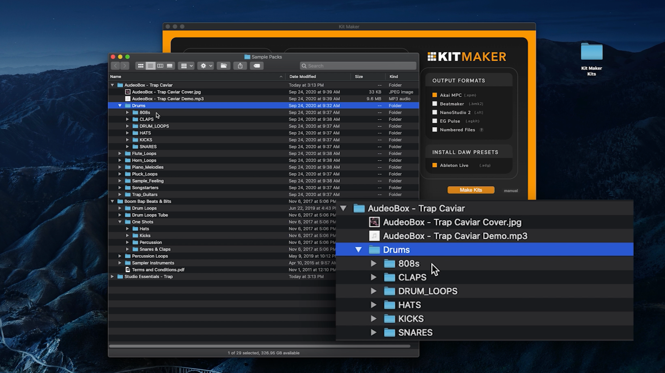Sort by Size column header
This screenshot has width=665, height=373.
coord(368,77)
